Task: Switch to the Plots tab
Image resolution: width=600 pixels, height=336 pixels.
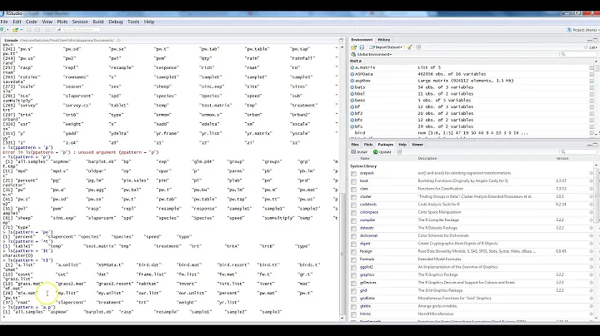Action: (368, 145)
